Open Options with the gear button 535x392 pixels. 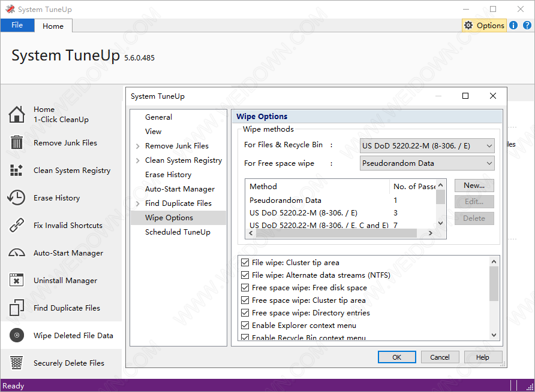point(484,26)
